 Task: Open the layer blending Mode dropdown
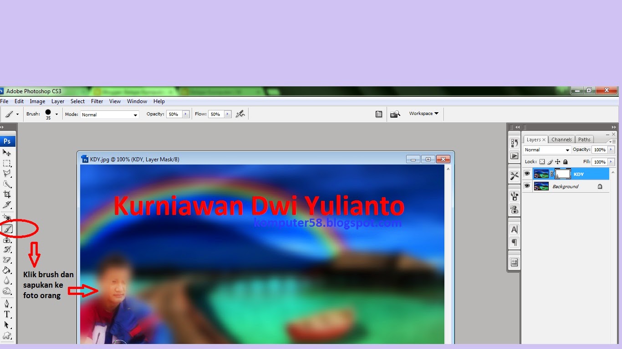click(x=546, y=150)
